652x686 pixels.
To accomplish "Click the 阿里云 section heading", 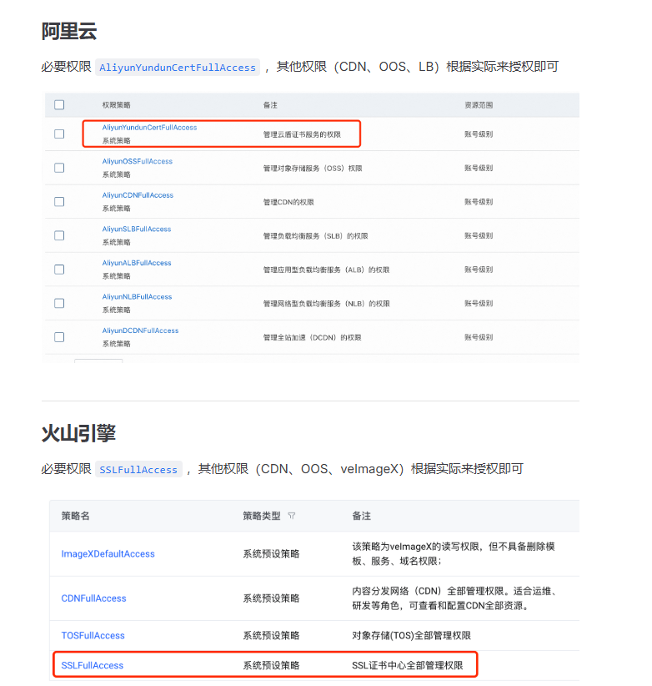I will pos(69,32).
